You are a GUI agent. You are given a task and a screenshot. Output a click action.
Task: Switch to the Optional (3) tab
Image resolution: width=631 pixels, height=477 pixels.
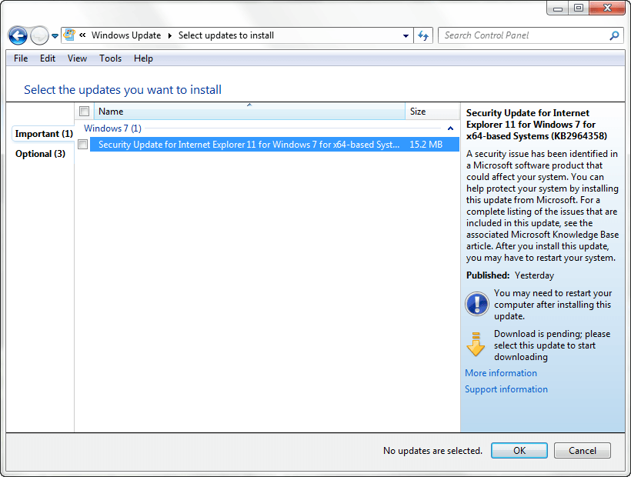[x=40, y=154]
